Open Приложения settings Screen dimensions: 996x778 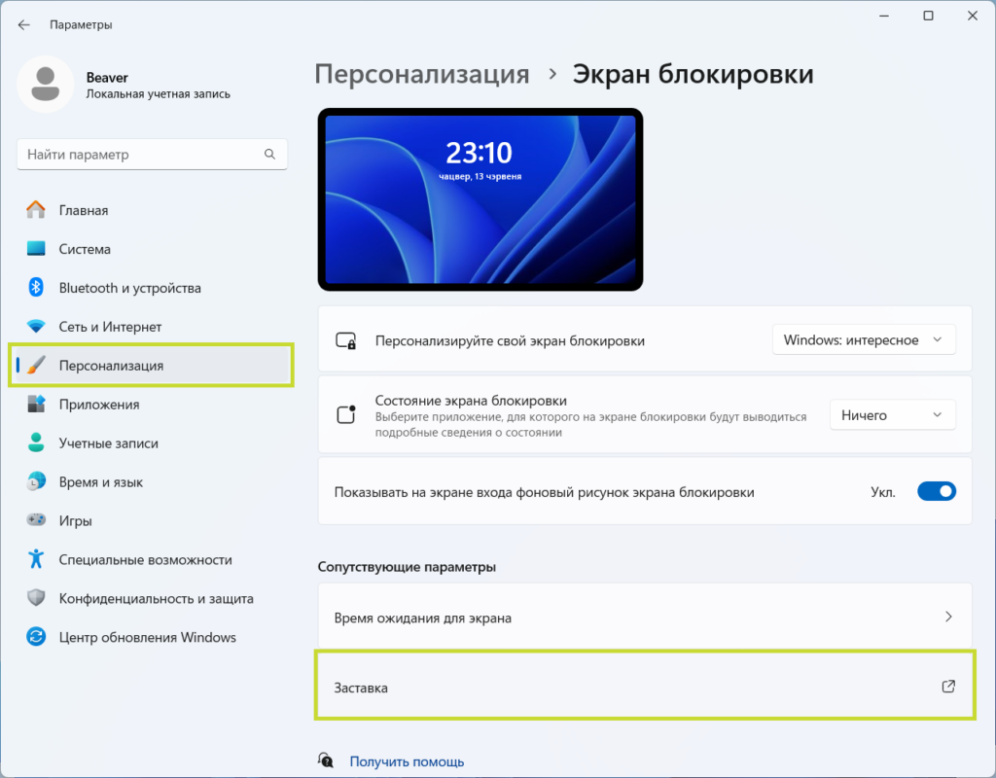[151, 405]
